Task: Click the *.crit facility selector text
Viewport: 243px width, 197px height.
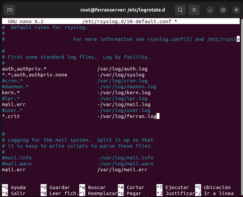Action: (x=11, y=116)
